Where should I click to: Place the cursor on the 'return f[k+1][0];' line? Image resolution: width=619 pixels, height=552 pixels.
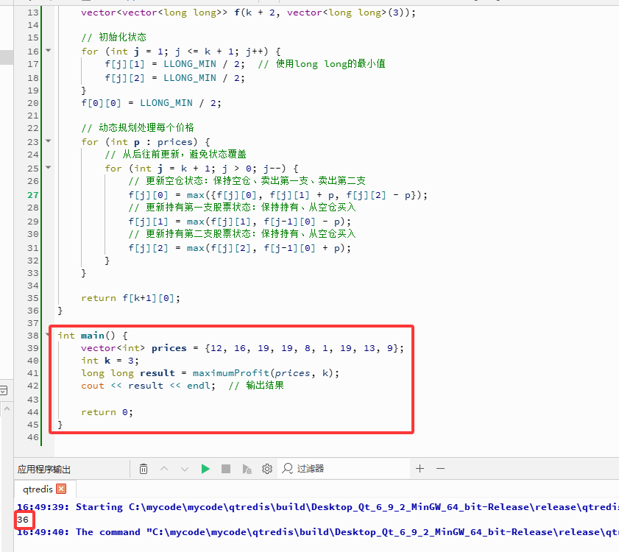[x=131, y=298]
